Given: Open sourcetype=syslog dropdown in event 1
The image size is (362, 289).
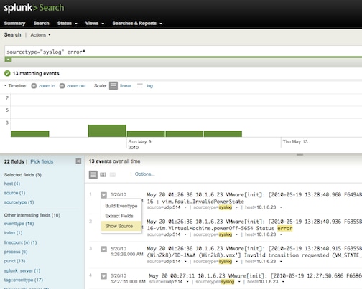Looking at the screenshot, I should pyautogui.click(x=236, y=207).
